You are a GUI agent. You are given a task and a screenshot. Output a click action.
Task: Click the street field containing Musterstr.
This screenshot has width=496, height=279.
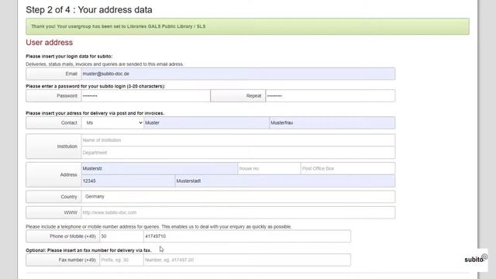point(160,169)
